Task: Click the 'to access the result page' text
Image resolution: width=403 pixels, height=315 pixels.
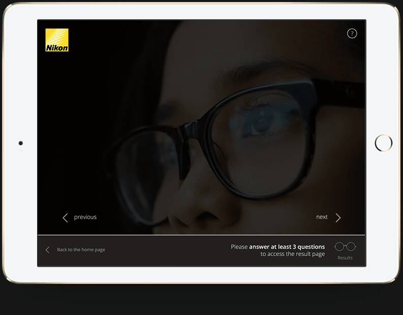Action: tap(293, 254)
